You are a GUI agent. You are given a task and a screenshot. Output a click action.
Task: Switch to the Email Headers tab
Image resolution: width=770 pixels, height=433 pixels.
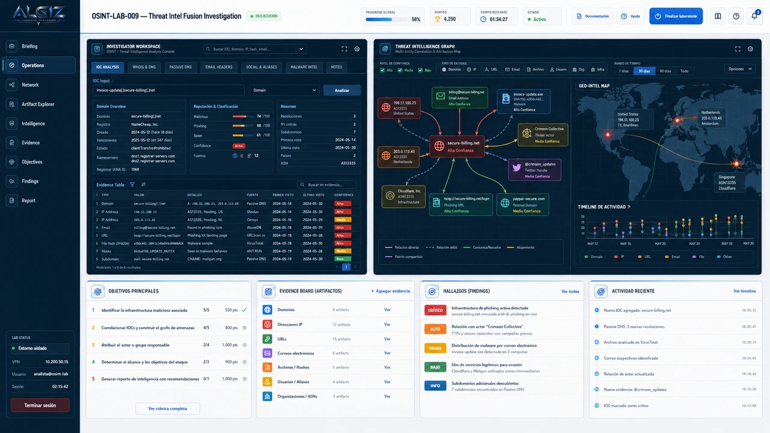pos(218,67)
